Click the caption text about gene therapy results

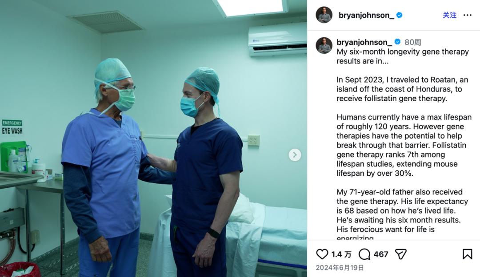pyautogui.click(x=403, y=56)
